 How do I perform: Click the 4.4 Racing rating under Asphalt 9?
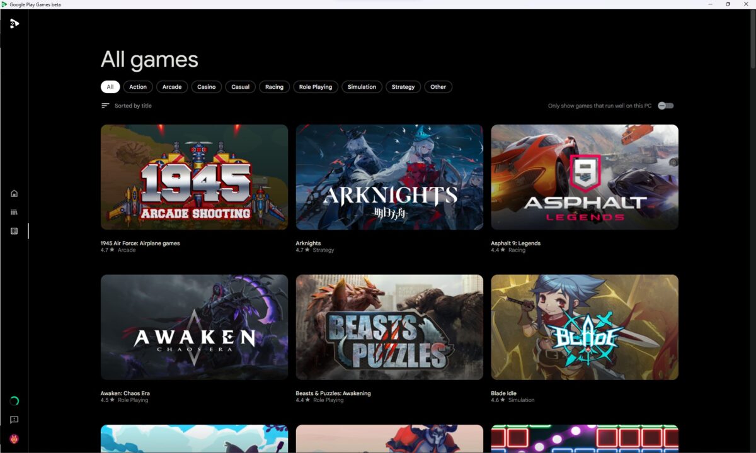(x=508, y=250)
